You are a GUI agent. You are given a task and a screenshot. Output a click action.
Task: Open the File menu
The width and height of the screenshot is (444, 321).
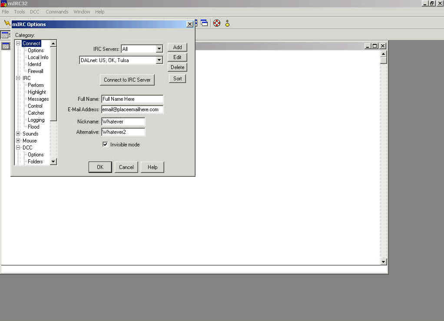click(x=5, y=12)
